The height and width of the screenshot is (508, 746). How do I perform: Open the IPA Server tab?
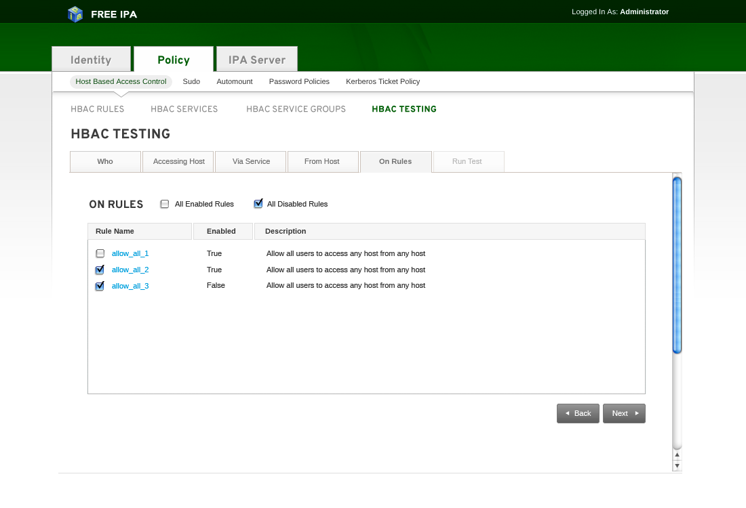point(256,60)
